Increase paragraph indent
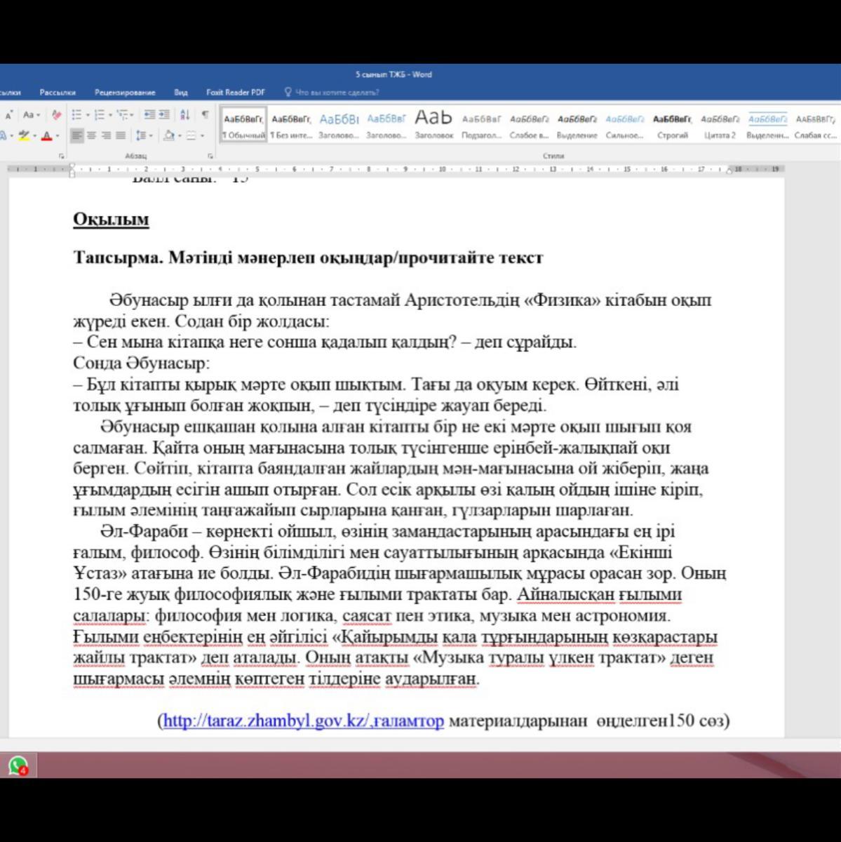 pos(163,115)
